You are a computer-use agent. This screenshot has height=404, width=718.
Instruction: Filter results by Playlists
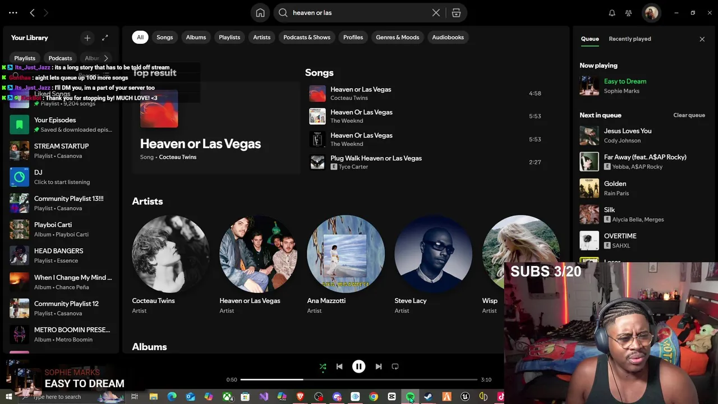click(229, 37)
